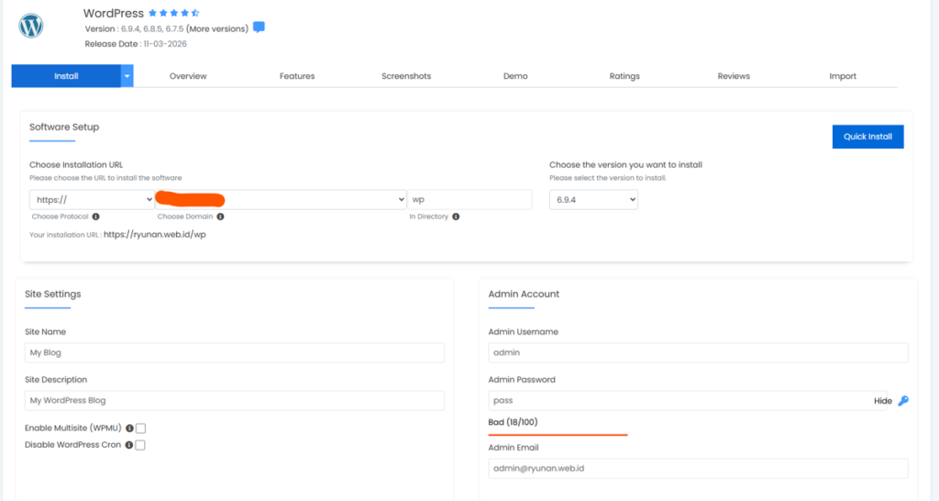The height and width of the screenshot is (501, 939).
Task: Open the blue reviews speech bubble icon
Action: 259,28
